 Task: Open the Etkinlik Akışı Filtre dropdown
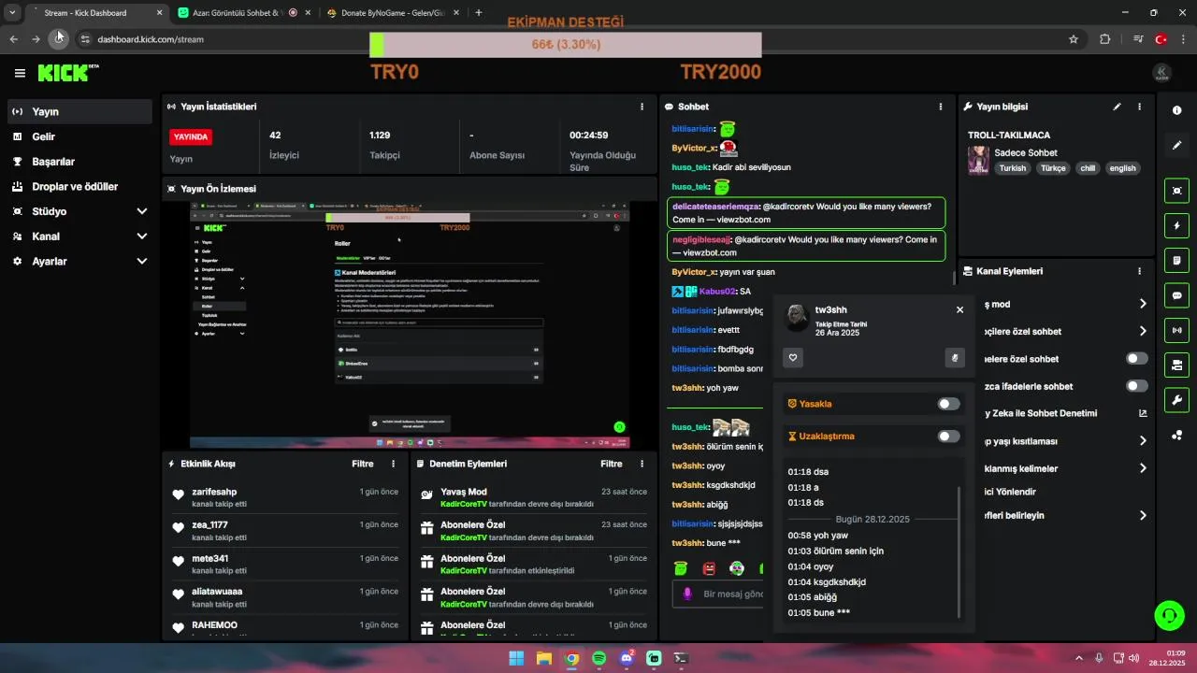point(362,464)
